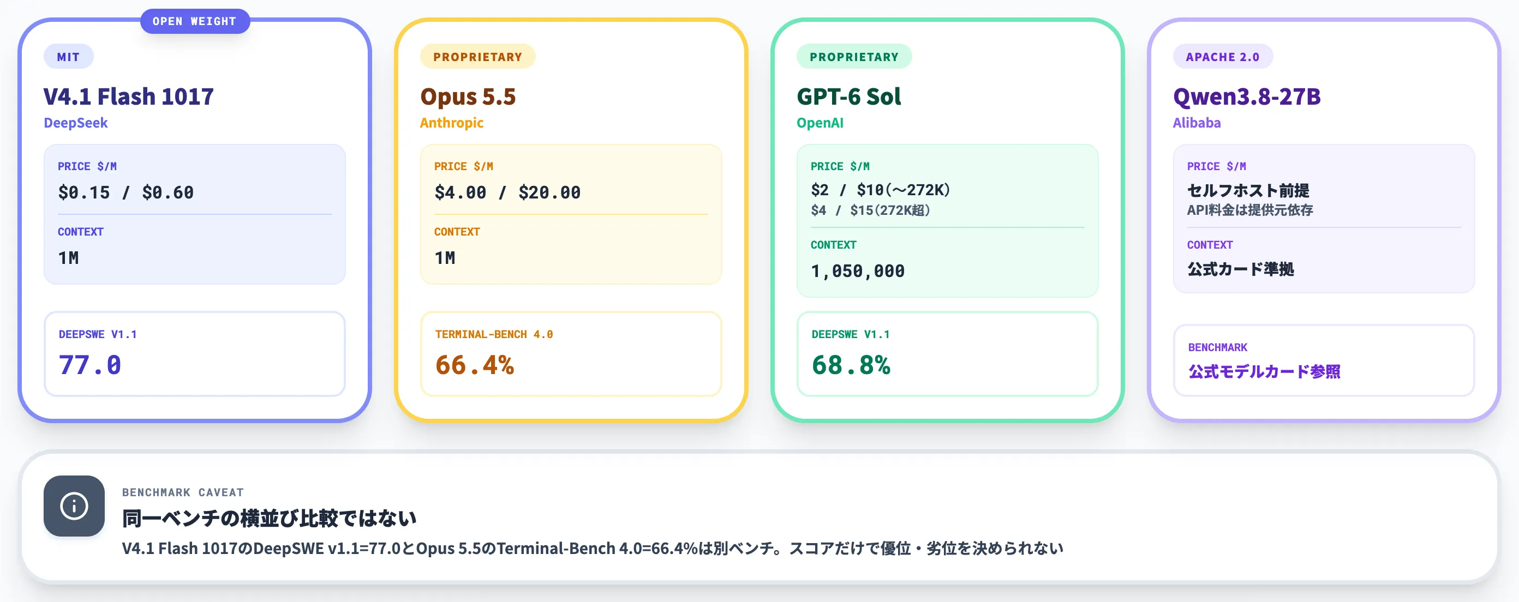Click the price $2 / $10(～272K)

click(881, 190)
